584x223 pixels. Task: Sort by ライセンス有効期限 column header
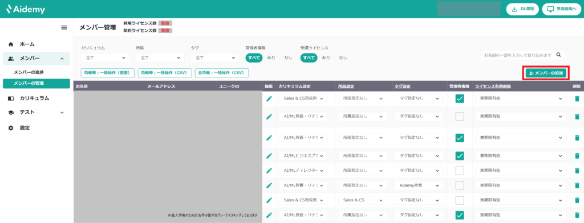(x=492, y=86)
